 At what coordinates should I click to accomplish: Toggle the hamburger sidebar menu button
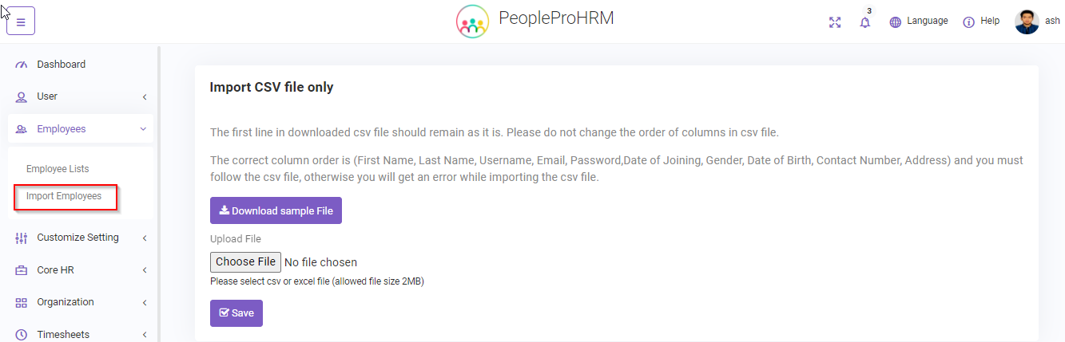tap(21, 22)
